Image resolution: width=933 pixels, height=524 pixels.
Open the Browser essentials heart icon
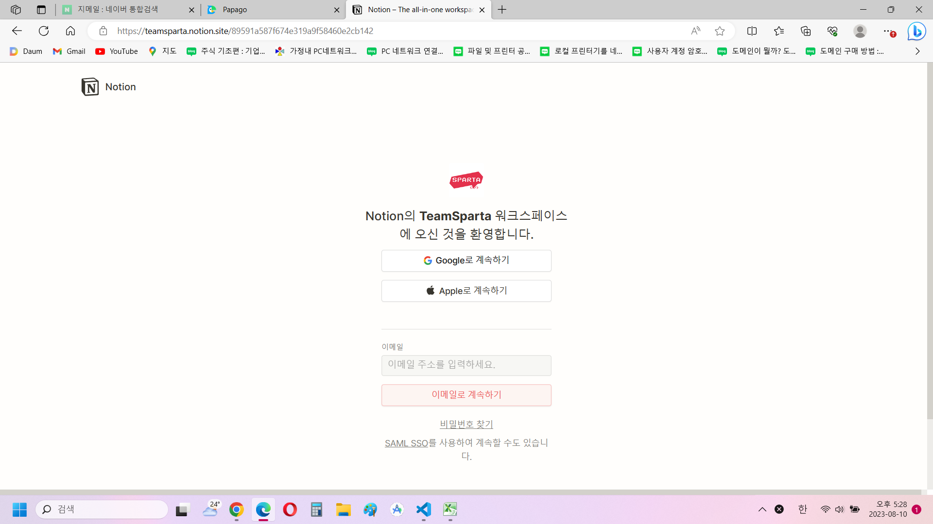(832, 31)
